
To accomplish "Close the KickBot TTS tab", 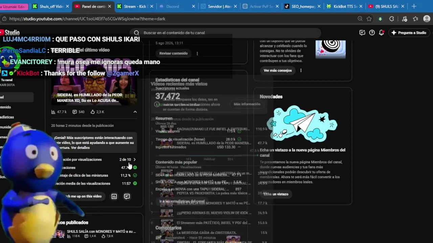I will (361, 6).
